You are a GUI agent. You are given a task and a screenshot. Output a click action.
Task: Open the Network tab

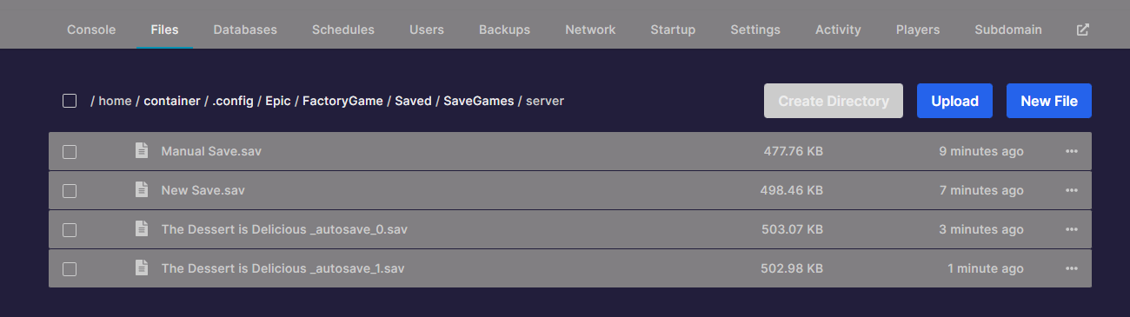pyautogui.click(x=590, y=30)
